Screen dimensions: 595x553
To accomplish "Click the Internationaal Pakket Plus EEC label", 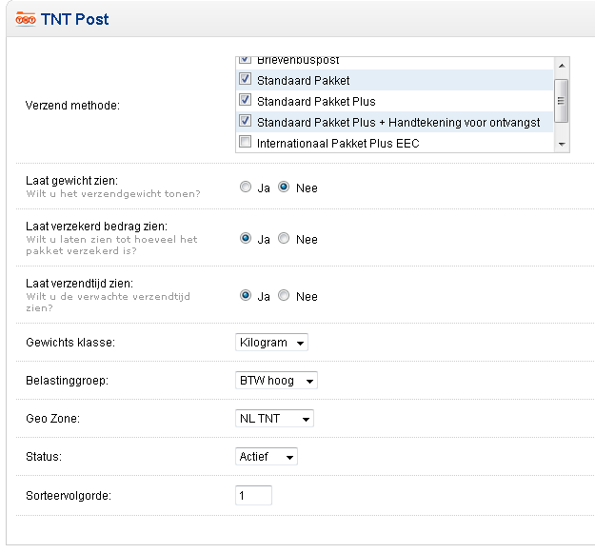I will point(338,144).
